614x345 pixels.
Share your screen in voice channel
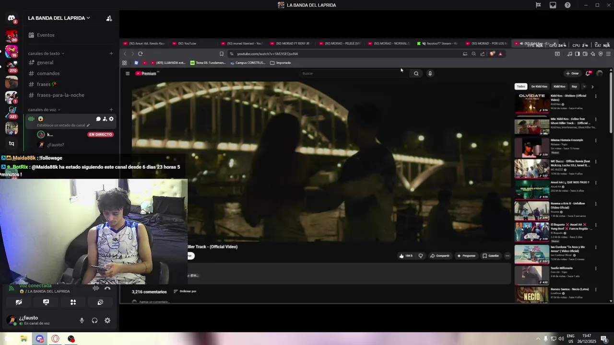tap(46, 302)
